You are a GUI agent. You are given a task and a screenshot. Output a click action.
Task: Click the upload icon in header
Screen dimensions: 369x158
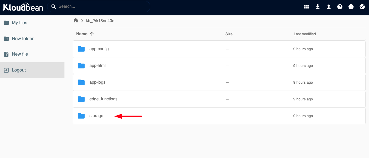click(329, 7)
